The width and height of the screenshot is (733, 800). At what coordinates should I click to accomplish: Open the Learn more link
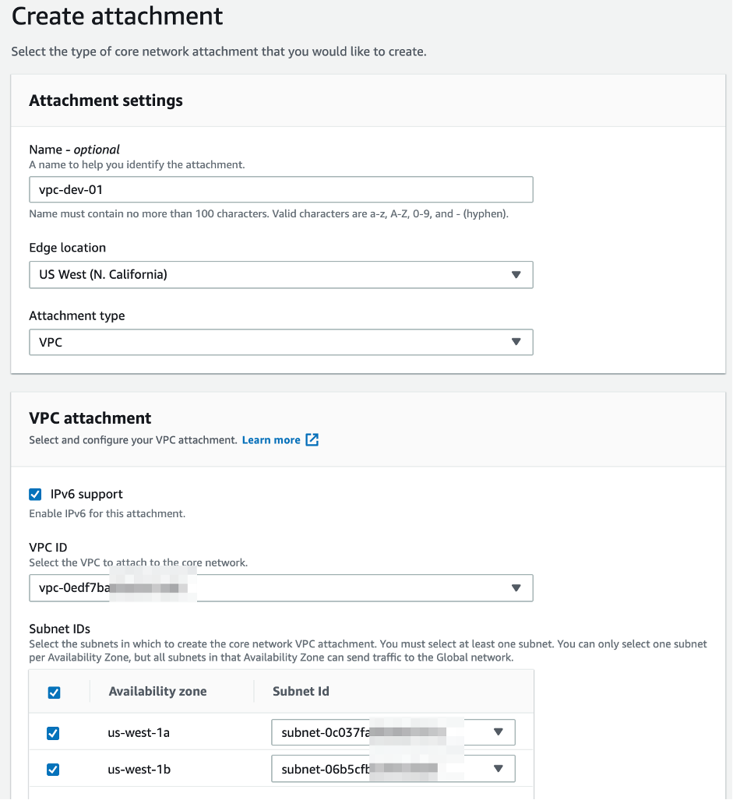click(271, 440)
